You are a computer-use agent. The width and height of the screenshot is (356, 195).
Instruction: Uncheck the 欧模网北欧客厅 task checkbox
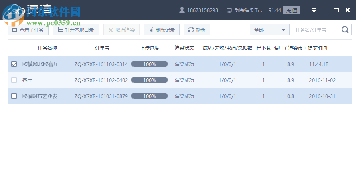14,64
